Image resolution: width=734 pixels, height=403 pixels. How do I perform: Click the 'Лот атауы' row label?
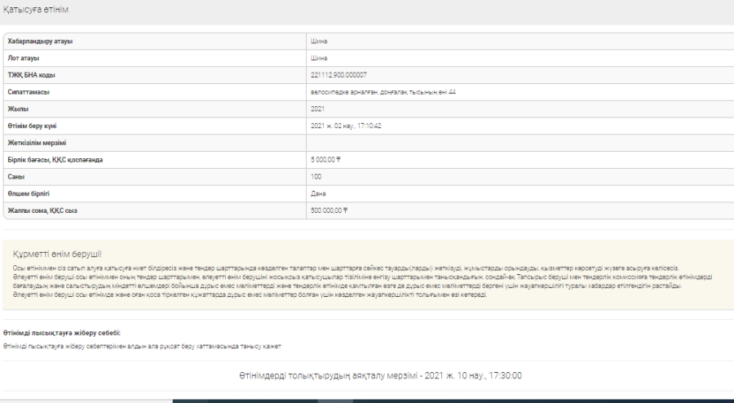point(24,58)
